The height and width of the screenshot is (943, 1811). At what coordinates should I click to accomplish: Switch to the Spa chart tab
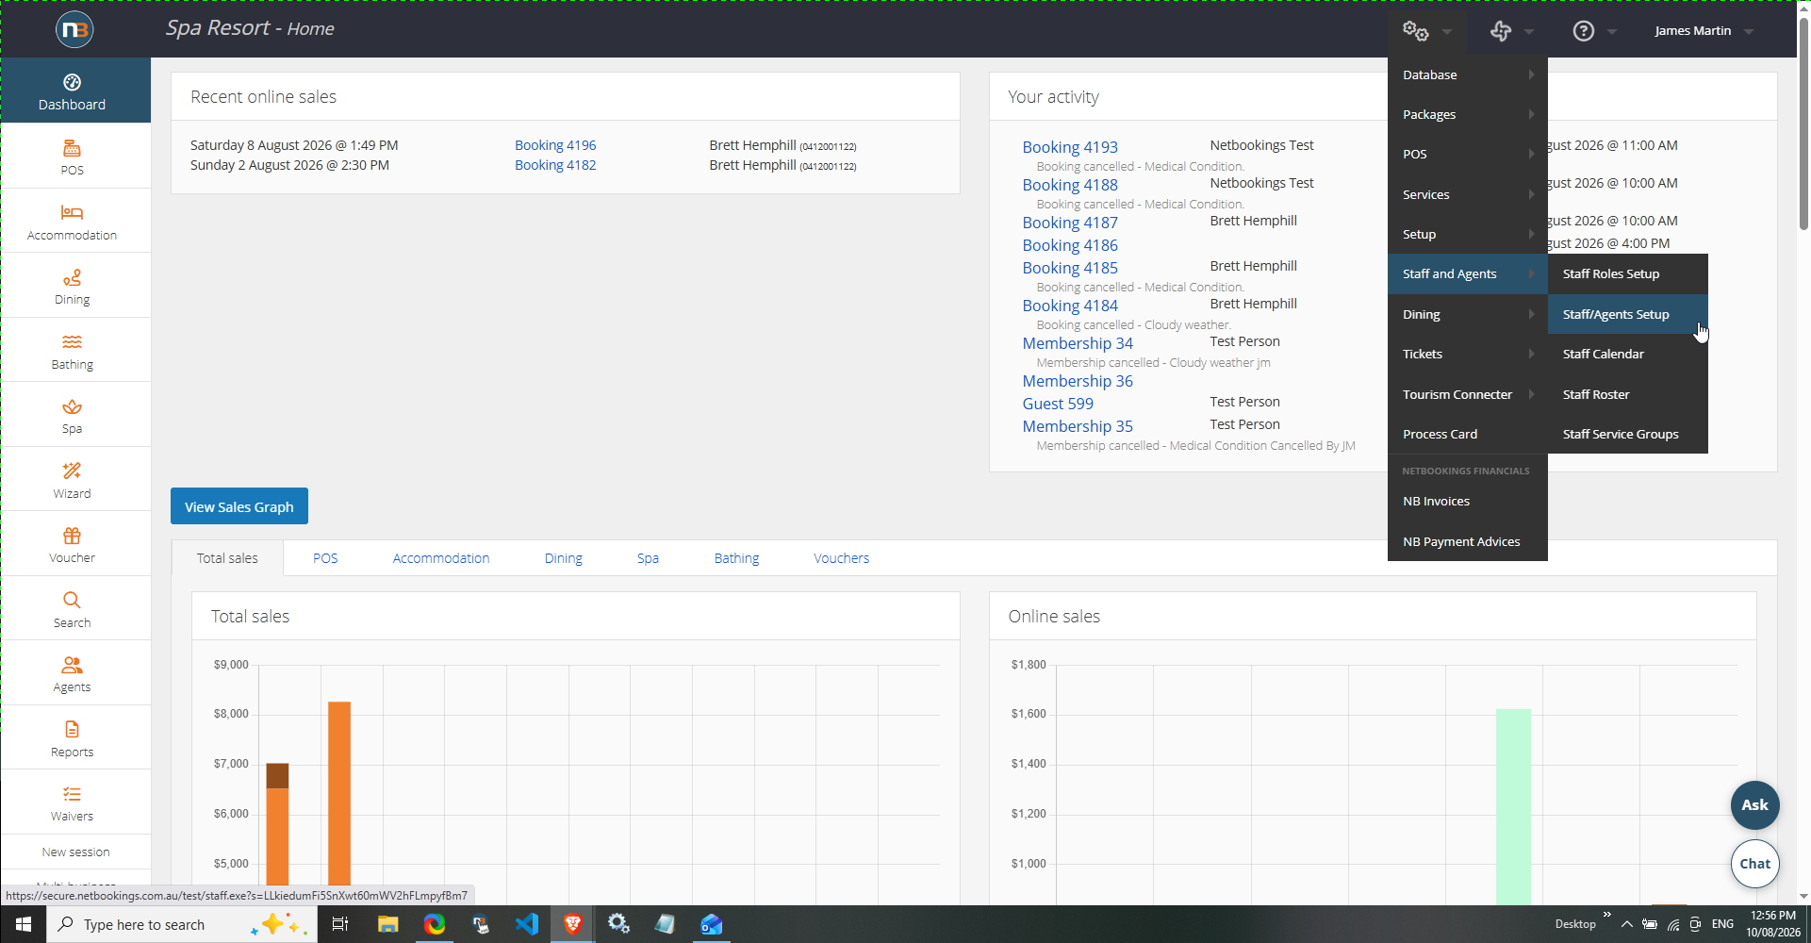click(x=648, y=558)
